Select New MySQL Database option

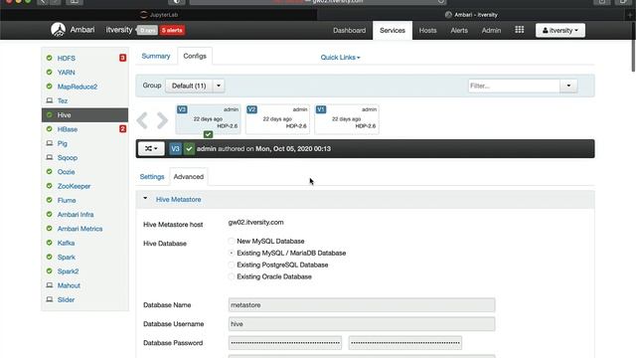[x=232, y=241]
